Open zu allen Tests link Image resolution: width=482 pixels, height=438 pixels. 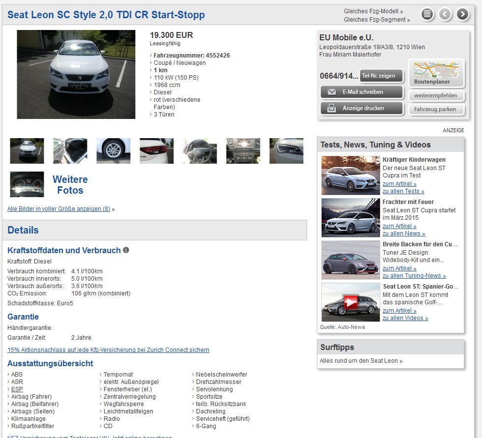[403, 191]
